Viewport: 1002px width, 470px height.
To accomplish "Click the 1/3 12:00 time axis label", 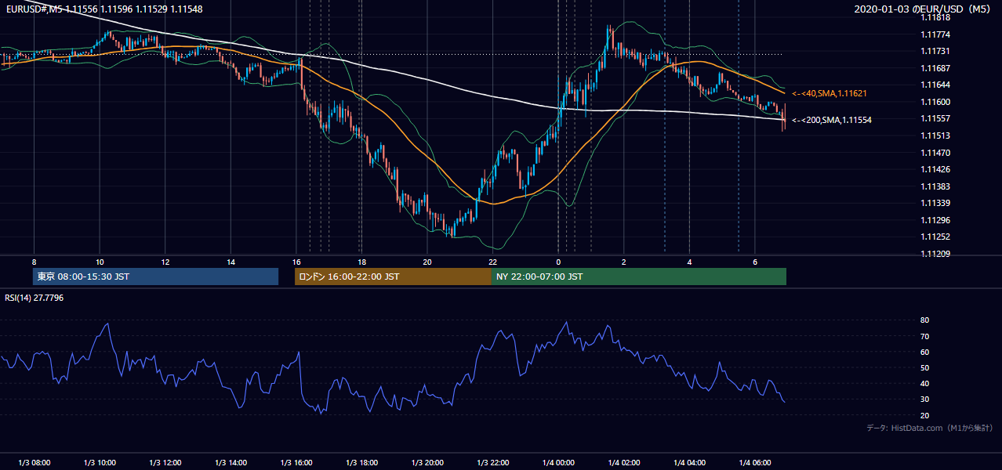I will click(165, 462).
